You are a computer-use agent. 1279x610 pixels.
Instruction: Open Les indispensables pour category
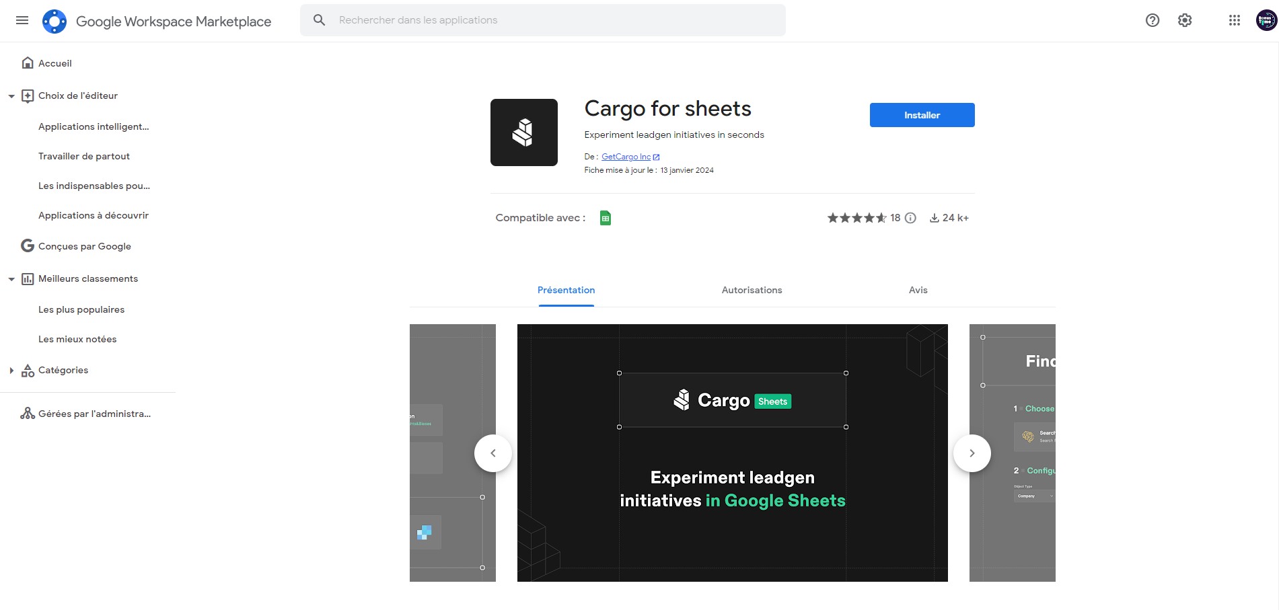tap(94, 186)
